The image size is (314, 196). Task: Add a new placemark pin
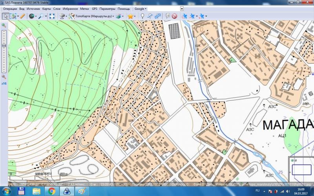point(143,16)
